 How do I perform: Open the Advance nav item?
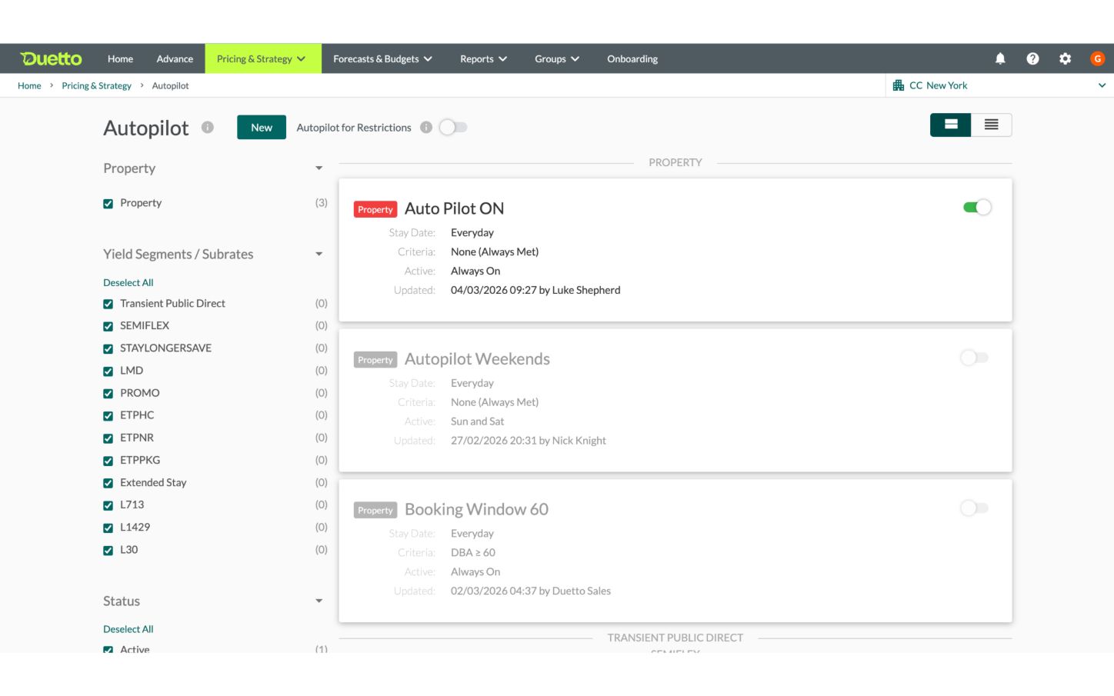175,58
